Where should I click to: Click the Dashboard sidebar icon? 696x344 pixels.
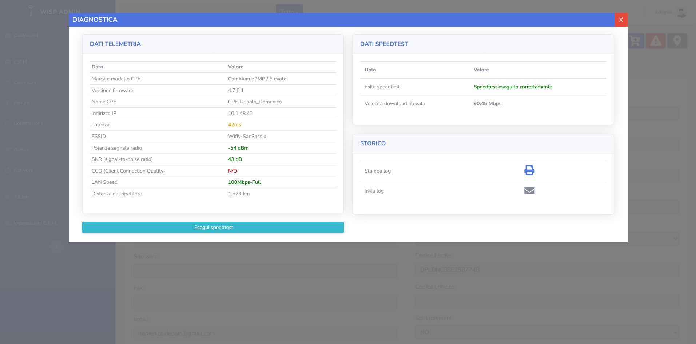click(8, 35)
